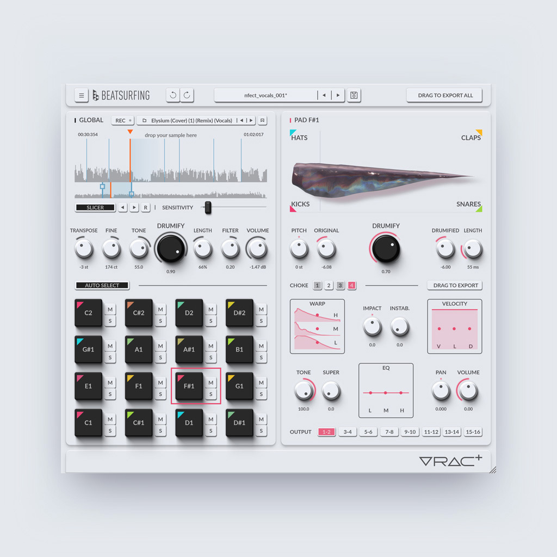Mute the D#2 pad
Viewport: 557px width, 557px height.
pos(261,310)
